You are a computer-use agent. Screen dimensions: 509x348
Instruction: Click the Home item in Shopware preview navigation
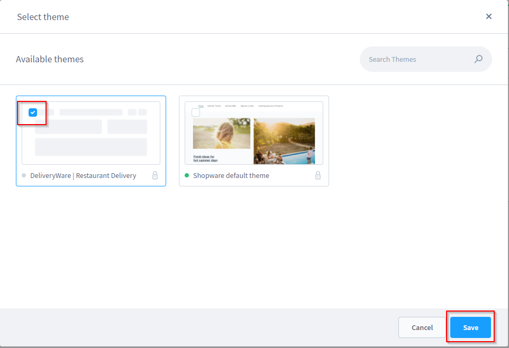pos(201,106)
